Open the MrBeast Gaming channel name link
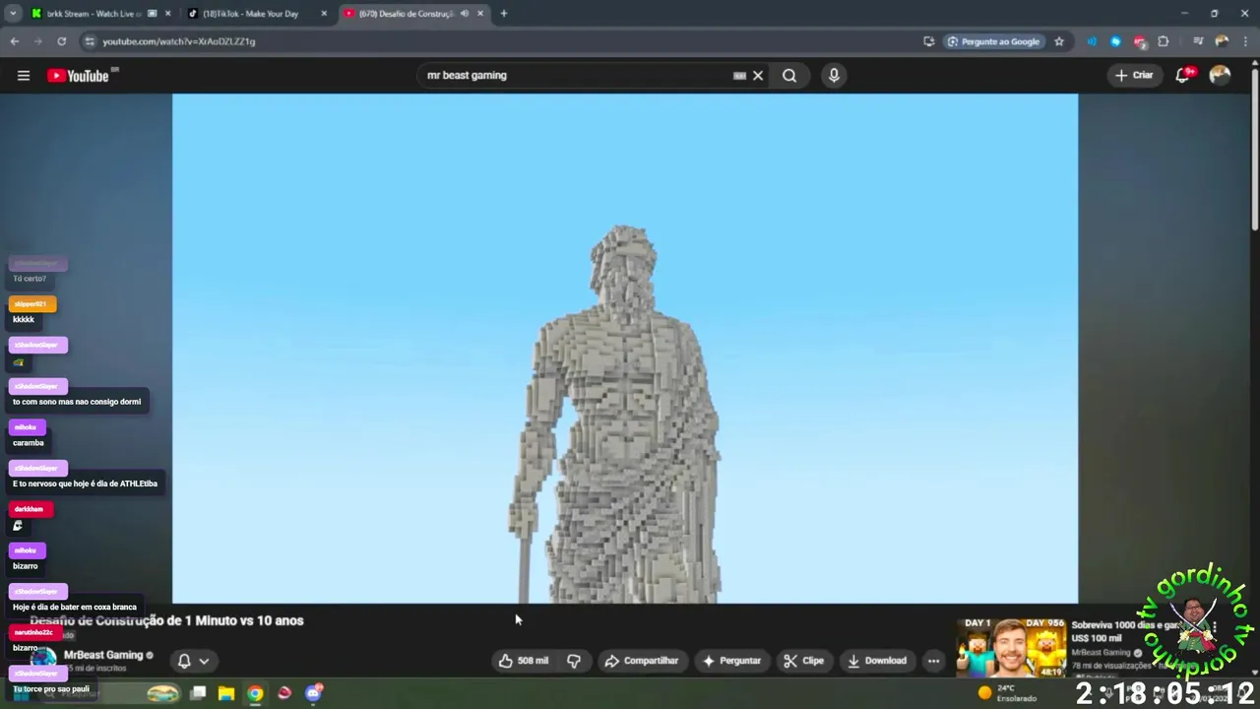The image size is (1260, 709). (103, 655)
